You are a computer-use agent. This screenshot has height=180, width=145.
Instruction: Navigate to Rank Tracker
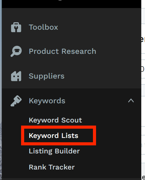point(52,167)
